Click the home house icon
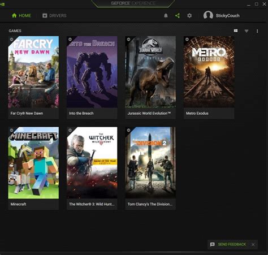 click(x=14, y=15)
